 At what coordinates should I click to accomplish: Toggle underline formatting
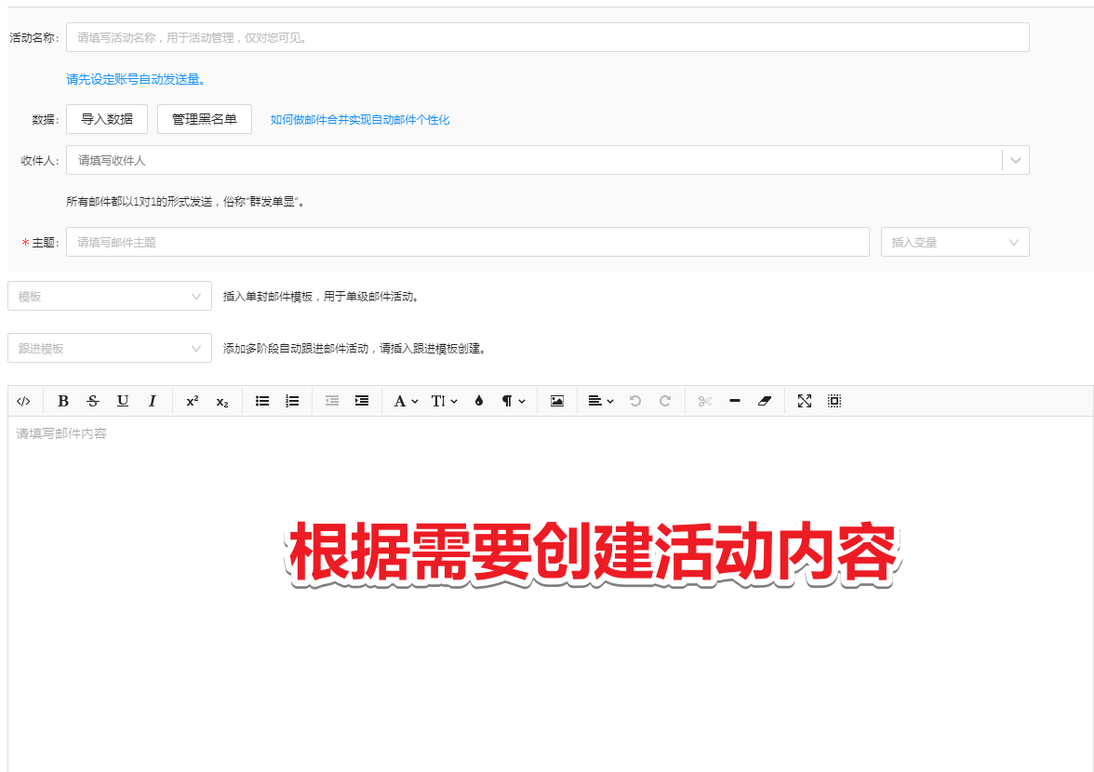[x=123, y=401]
